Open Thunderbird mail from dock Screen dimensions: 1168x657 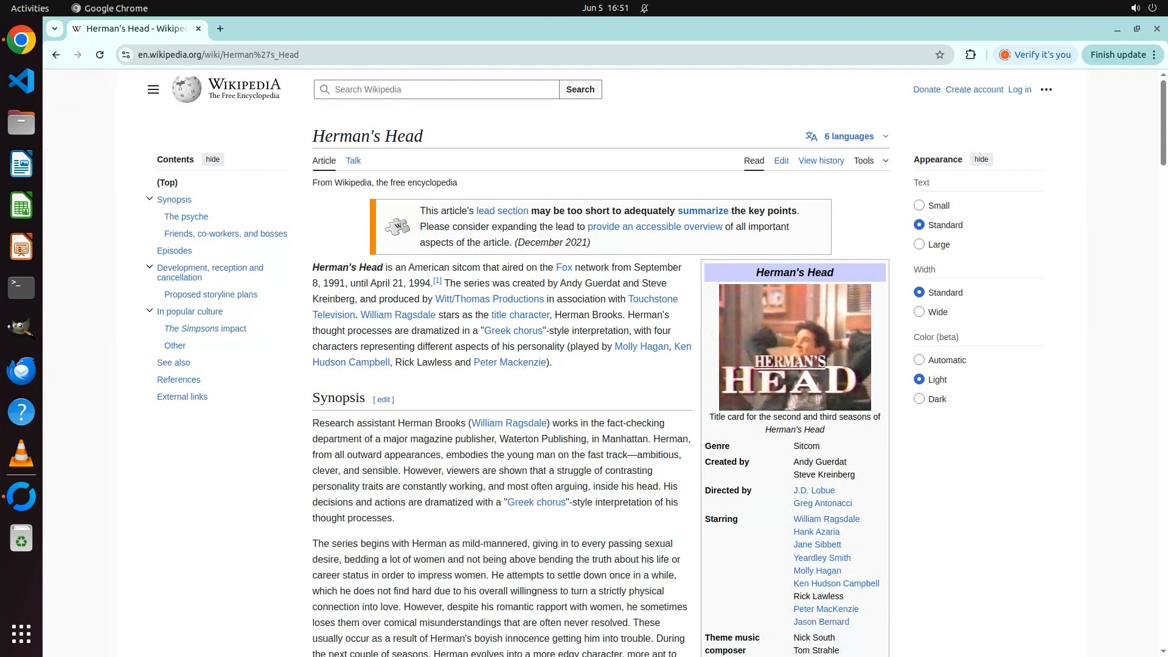point(21,370)
